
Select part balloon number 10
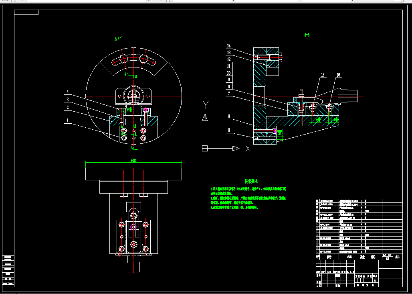point(228,73)
